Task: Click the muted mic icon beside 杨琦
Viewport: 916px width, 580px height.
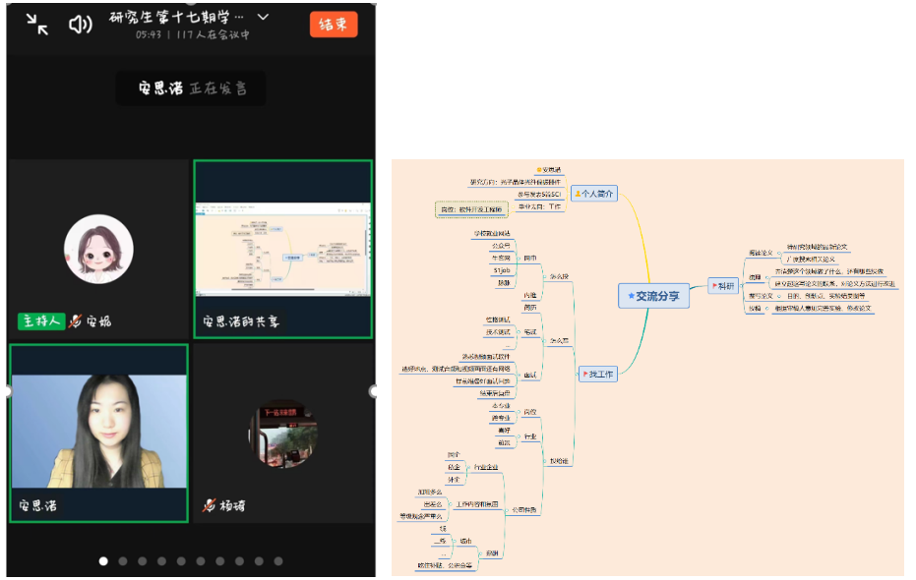Action: (209, 506)
